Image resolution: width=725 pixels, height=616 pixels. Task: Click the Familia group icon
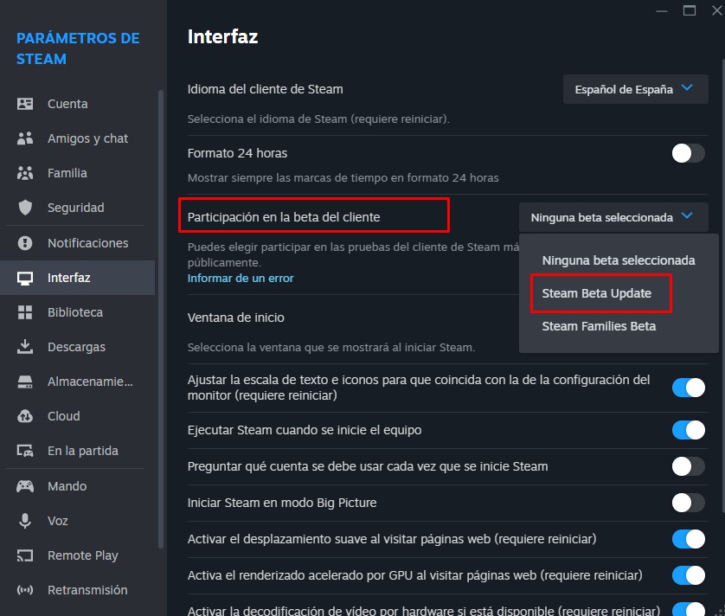pyautogui.click(x=25, y=173)
